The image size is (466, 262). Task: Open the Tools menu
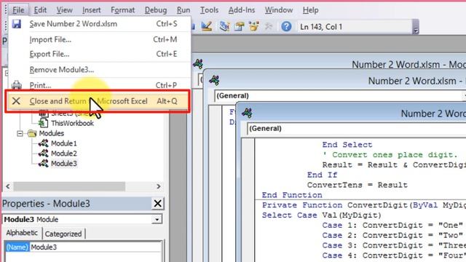point(209,10)
